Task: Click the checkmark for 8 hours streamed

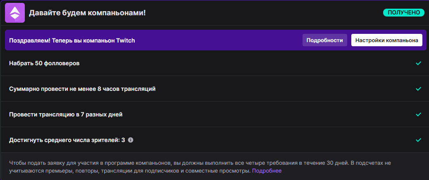Action: [x=418, y=89]
